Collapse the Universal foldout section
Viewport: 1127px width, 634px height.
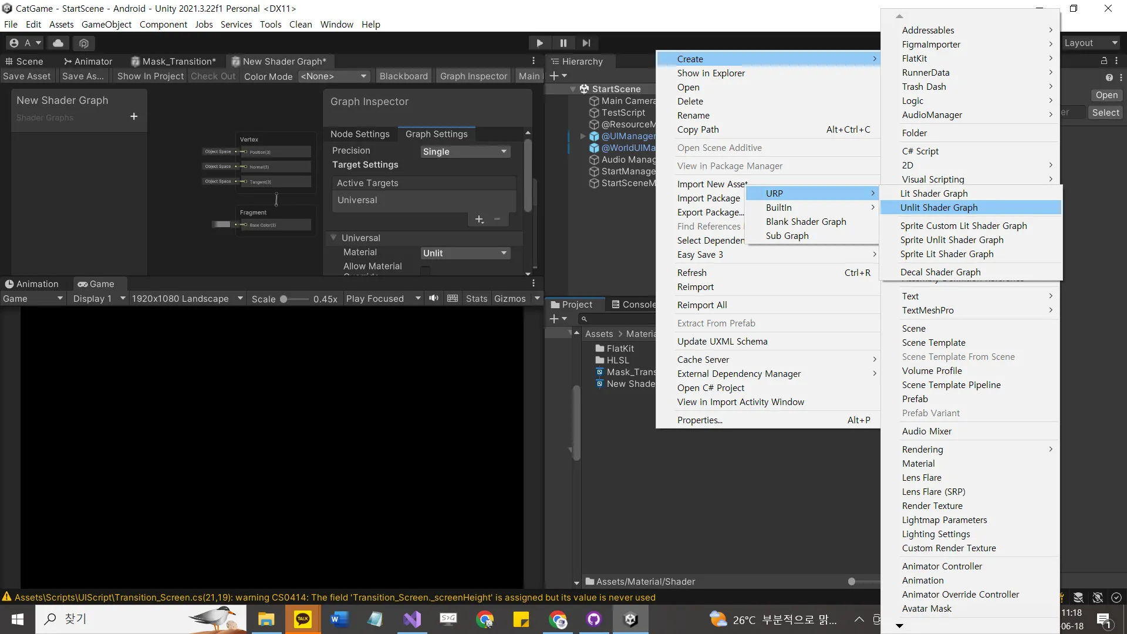(333, 238)
